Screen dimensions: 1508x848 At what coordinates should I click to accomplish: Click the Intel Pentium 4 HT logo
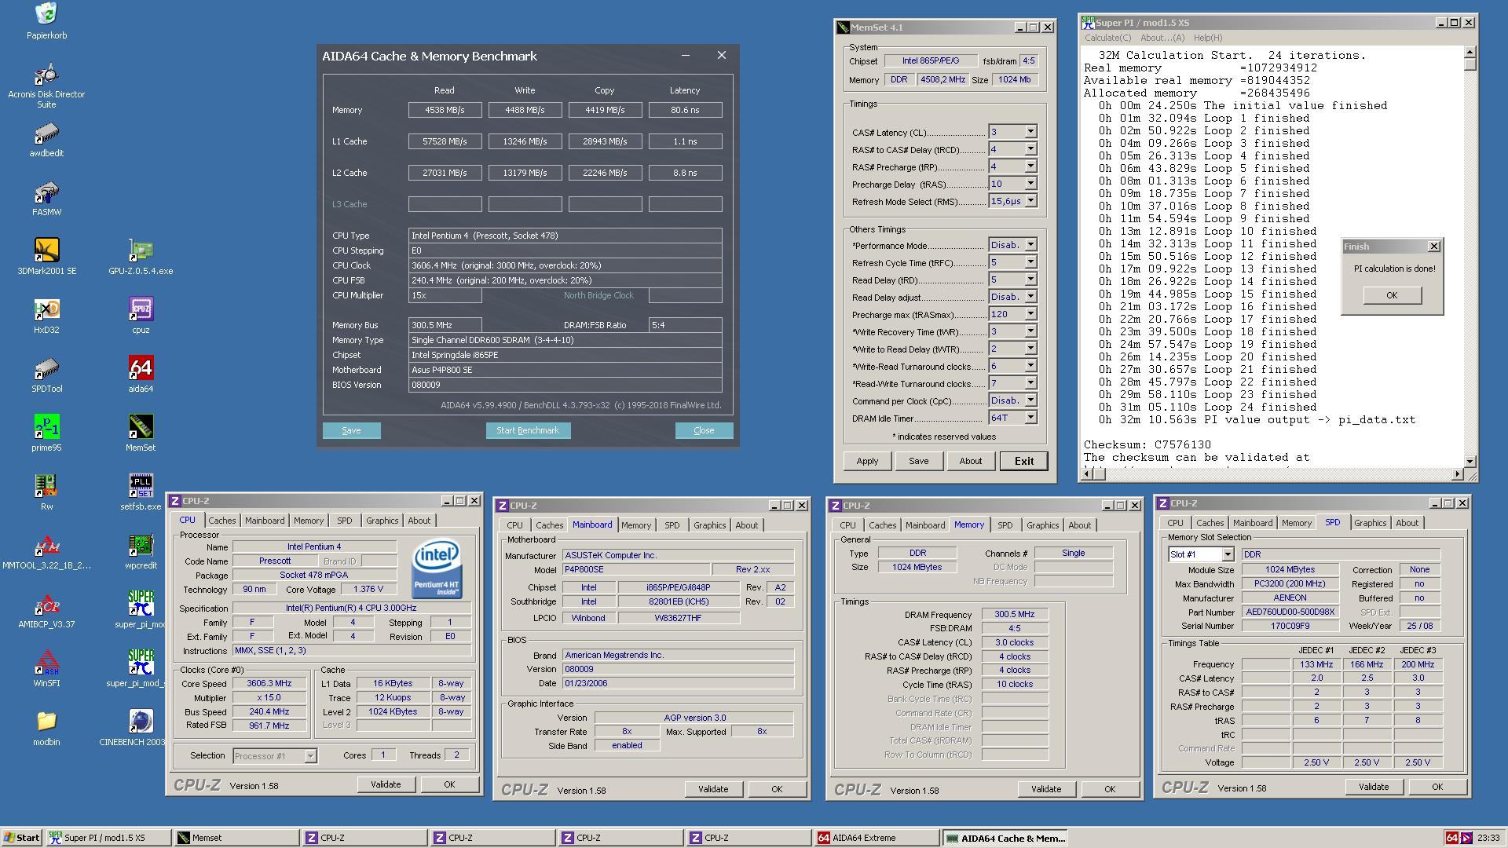tap(437, 568)
